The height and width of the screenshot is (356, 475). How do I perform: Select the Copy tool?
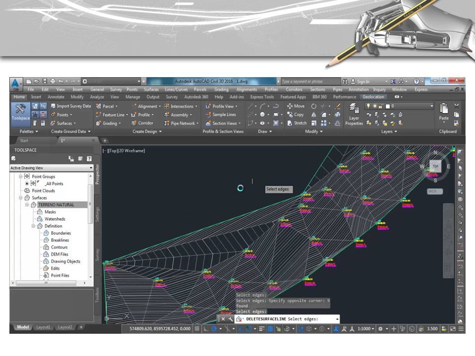295,114
